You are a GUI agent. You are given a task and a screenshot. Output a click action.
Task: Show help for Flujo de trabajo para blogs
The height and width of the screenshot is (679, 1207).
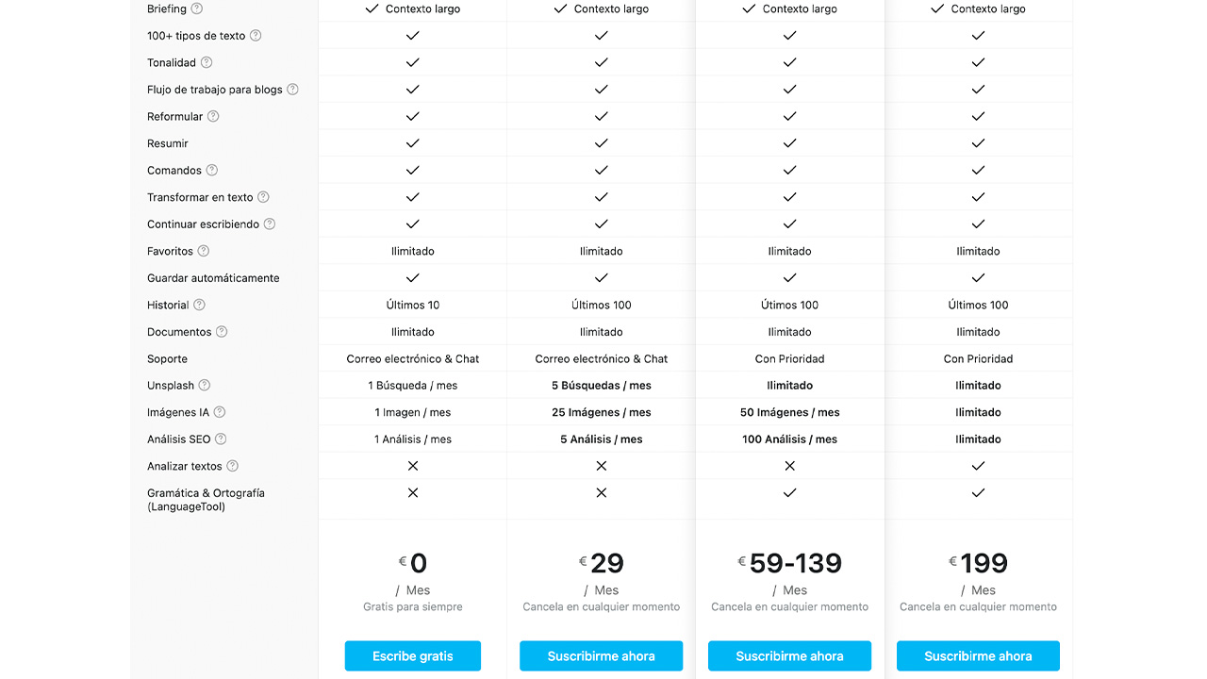click(x=292, y=90)
